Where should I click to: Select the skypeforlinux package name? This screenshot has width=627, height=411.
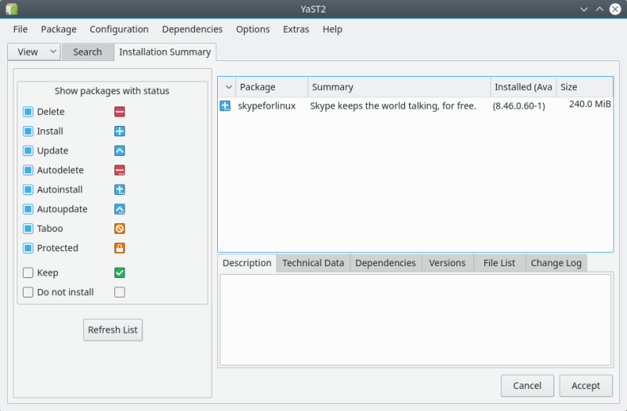266,106
